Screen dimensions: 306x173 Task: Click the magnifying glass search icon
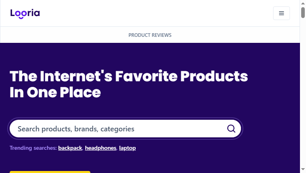[x=231, y=129]
